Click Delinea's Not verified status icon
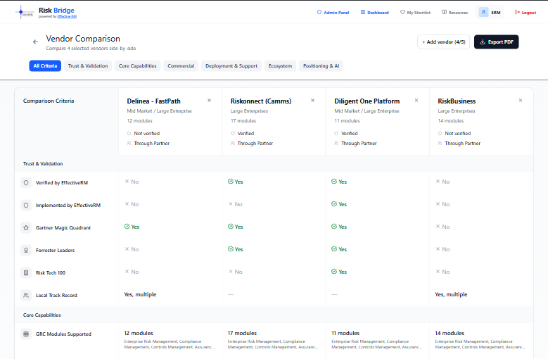548x359 pixels. pos(129,134)
